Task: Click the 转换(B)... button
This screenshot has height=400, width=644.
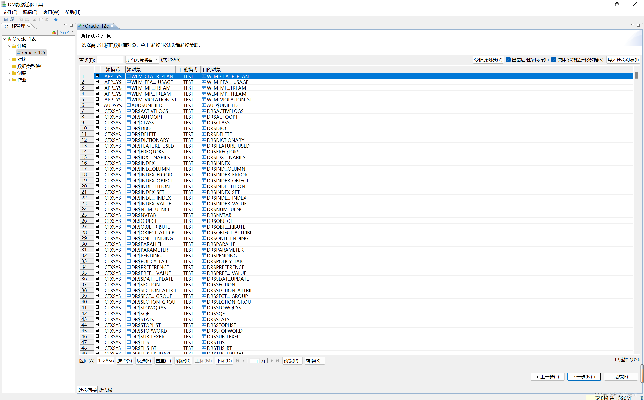Action: [x=314, y=361]
